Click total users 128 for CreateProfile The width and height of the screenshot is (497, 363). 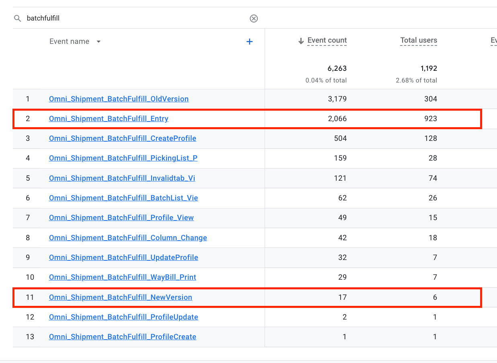click(x=431, y=138)
